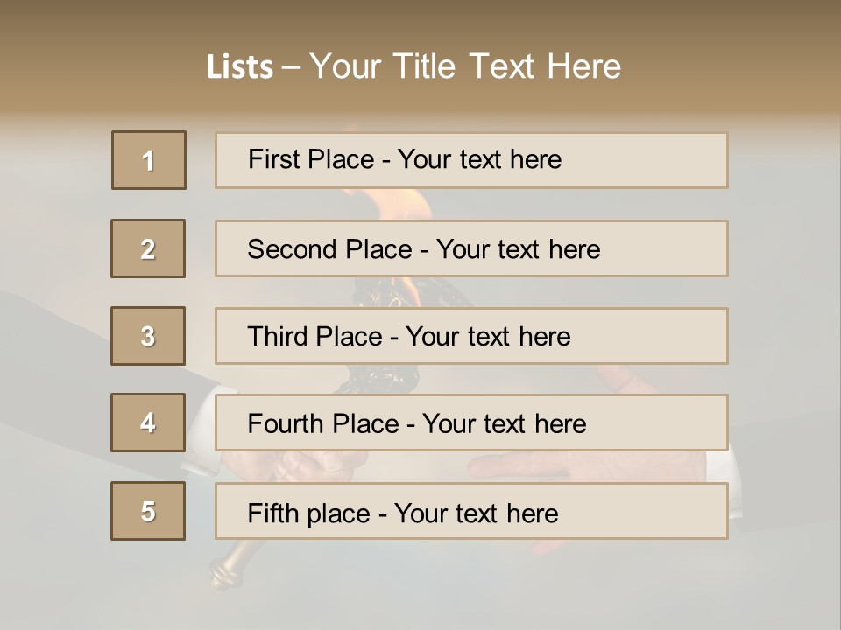Click the Fourth Place text box
Image resolution: width=841 pixels, height=630 pixels.
coord(471,423)
